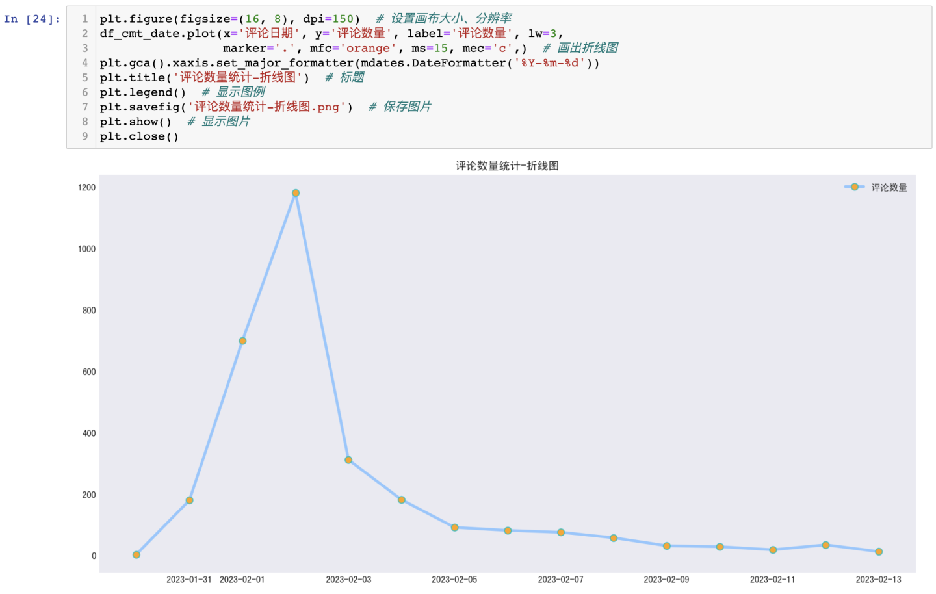This screenshot has height=594, width=936.
Task: Click the data point at 2023-02-09
Action: pos(667,546)
